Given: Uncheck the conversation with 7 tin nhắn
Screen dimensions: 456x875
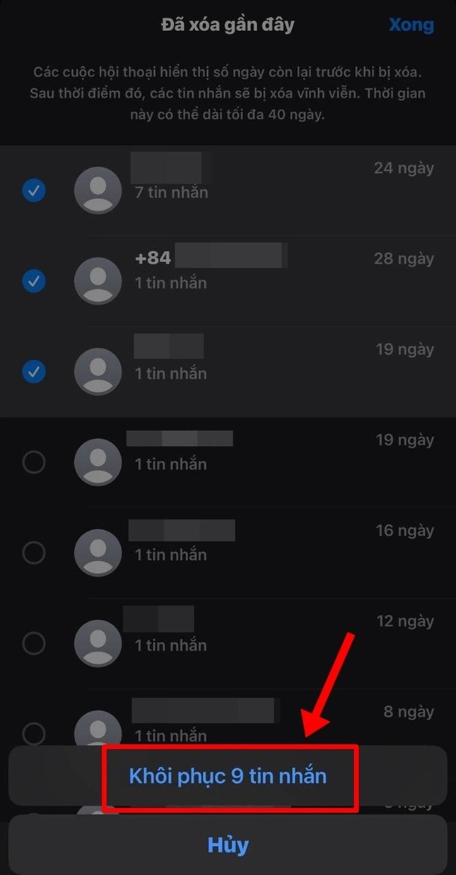Looking at the screenshot, I should tap(34, 190).
